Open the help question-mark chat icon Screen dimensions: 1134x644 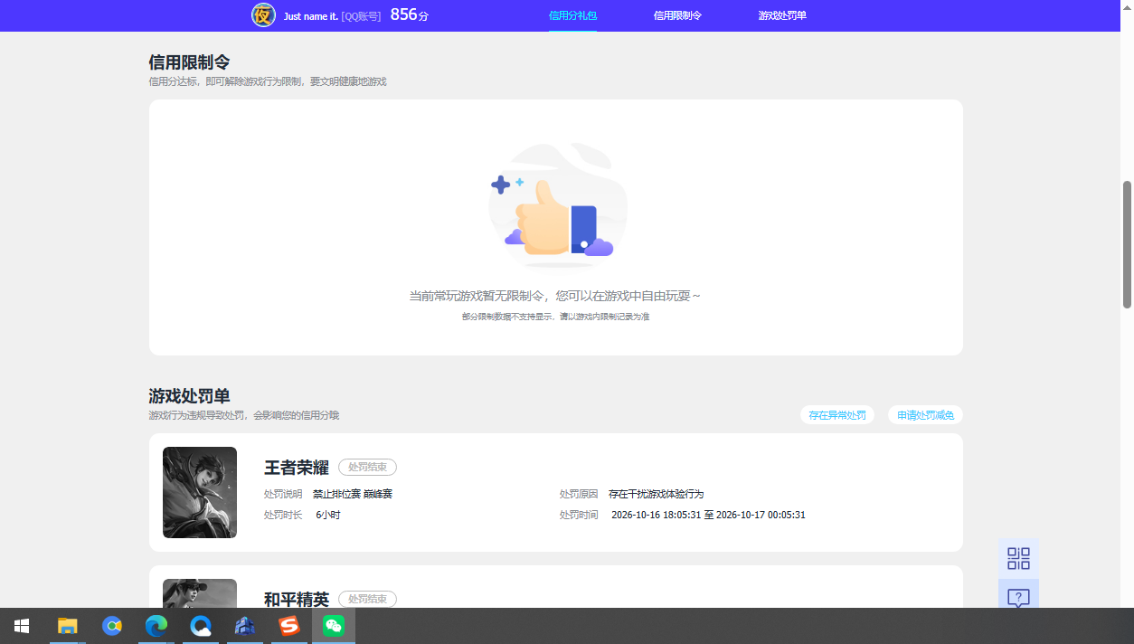[1018, 597]
